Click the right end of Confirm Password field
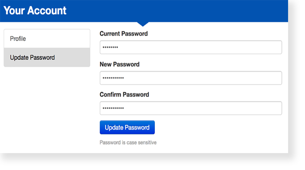Screen dimensions: 305x170 click(275, 108)
